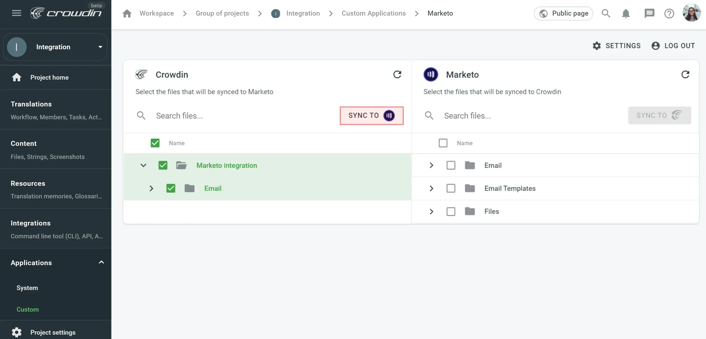Click the Crowdin logo in the sidebar

(x=66, y=12)
